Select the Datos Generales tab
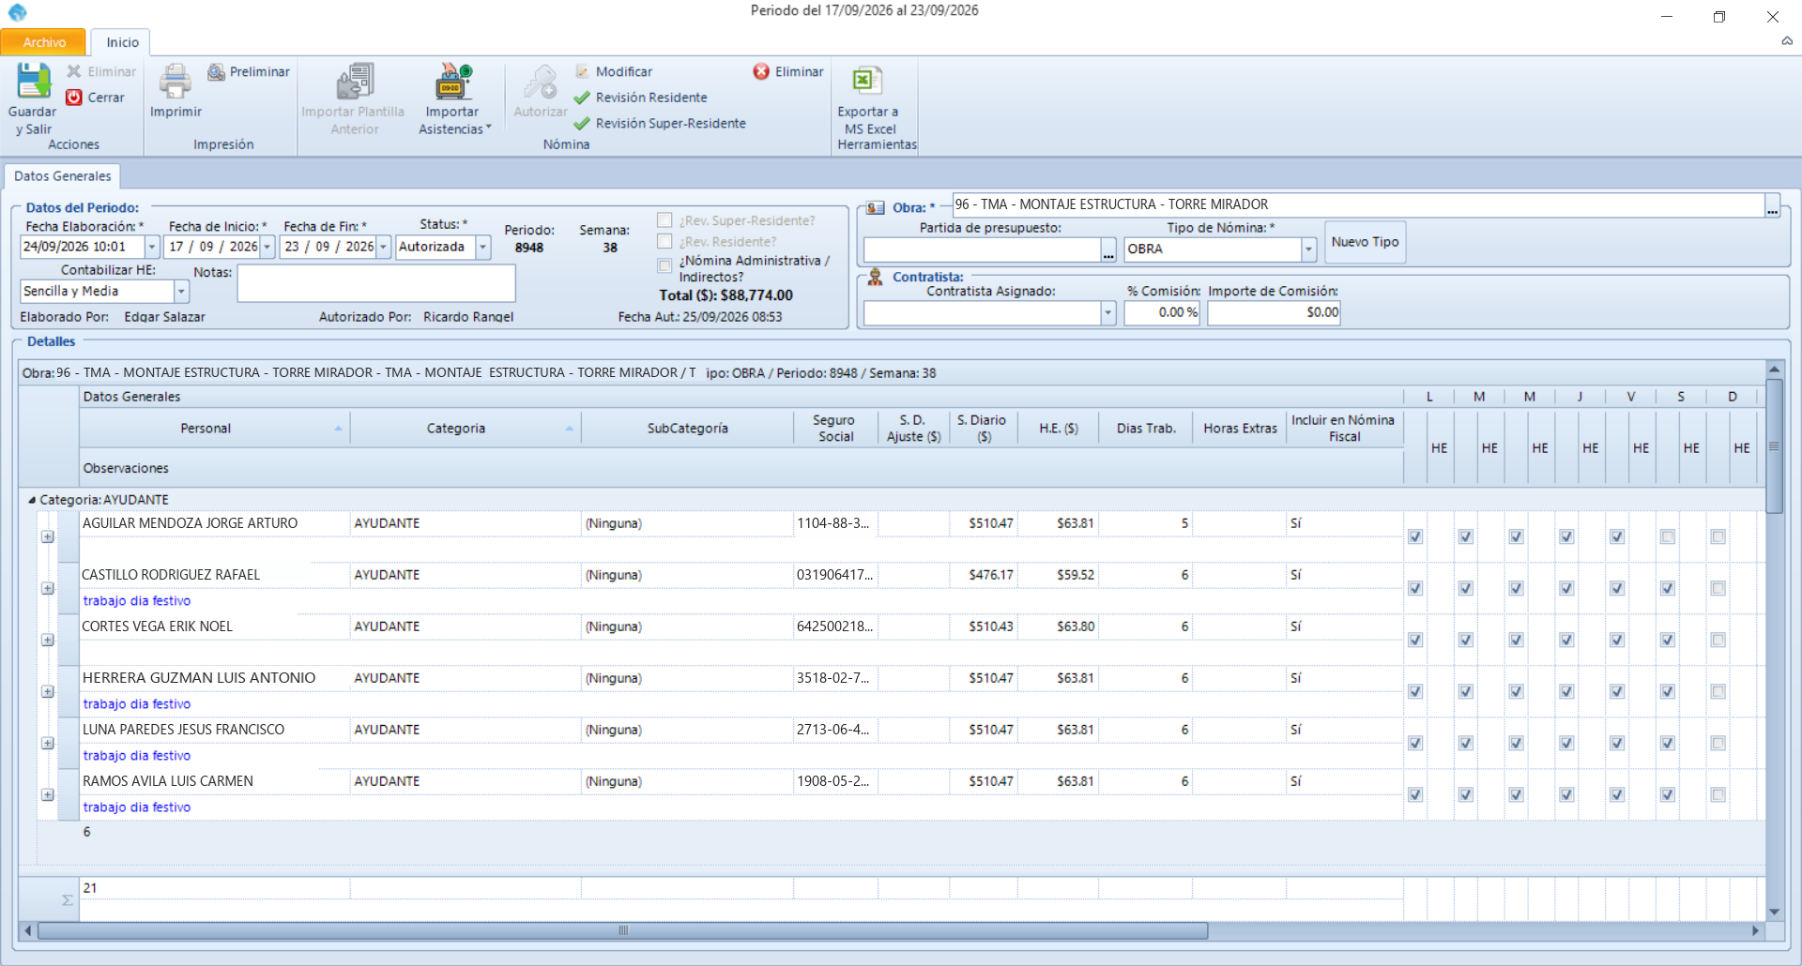1802x966 pixels. tap(62, 176)
